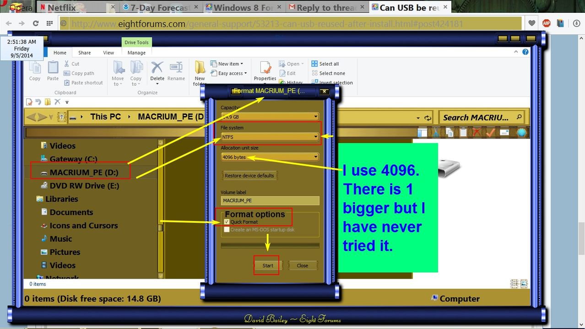Select Icons and Cursors library
This screenshot has width=585, height=329.
pyautogui.click(x=79, y=226)
